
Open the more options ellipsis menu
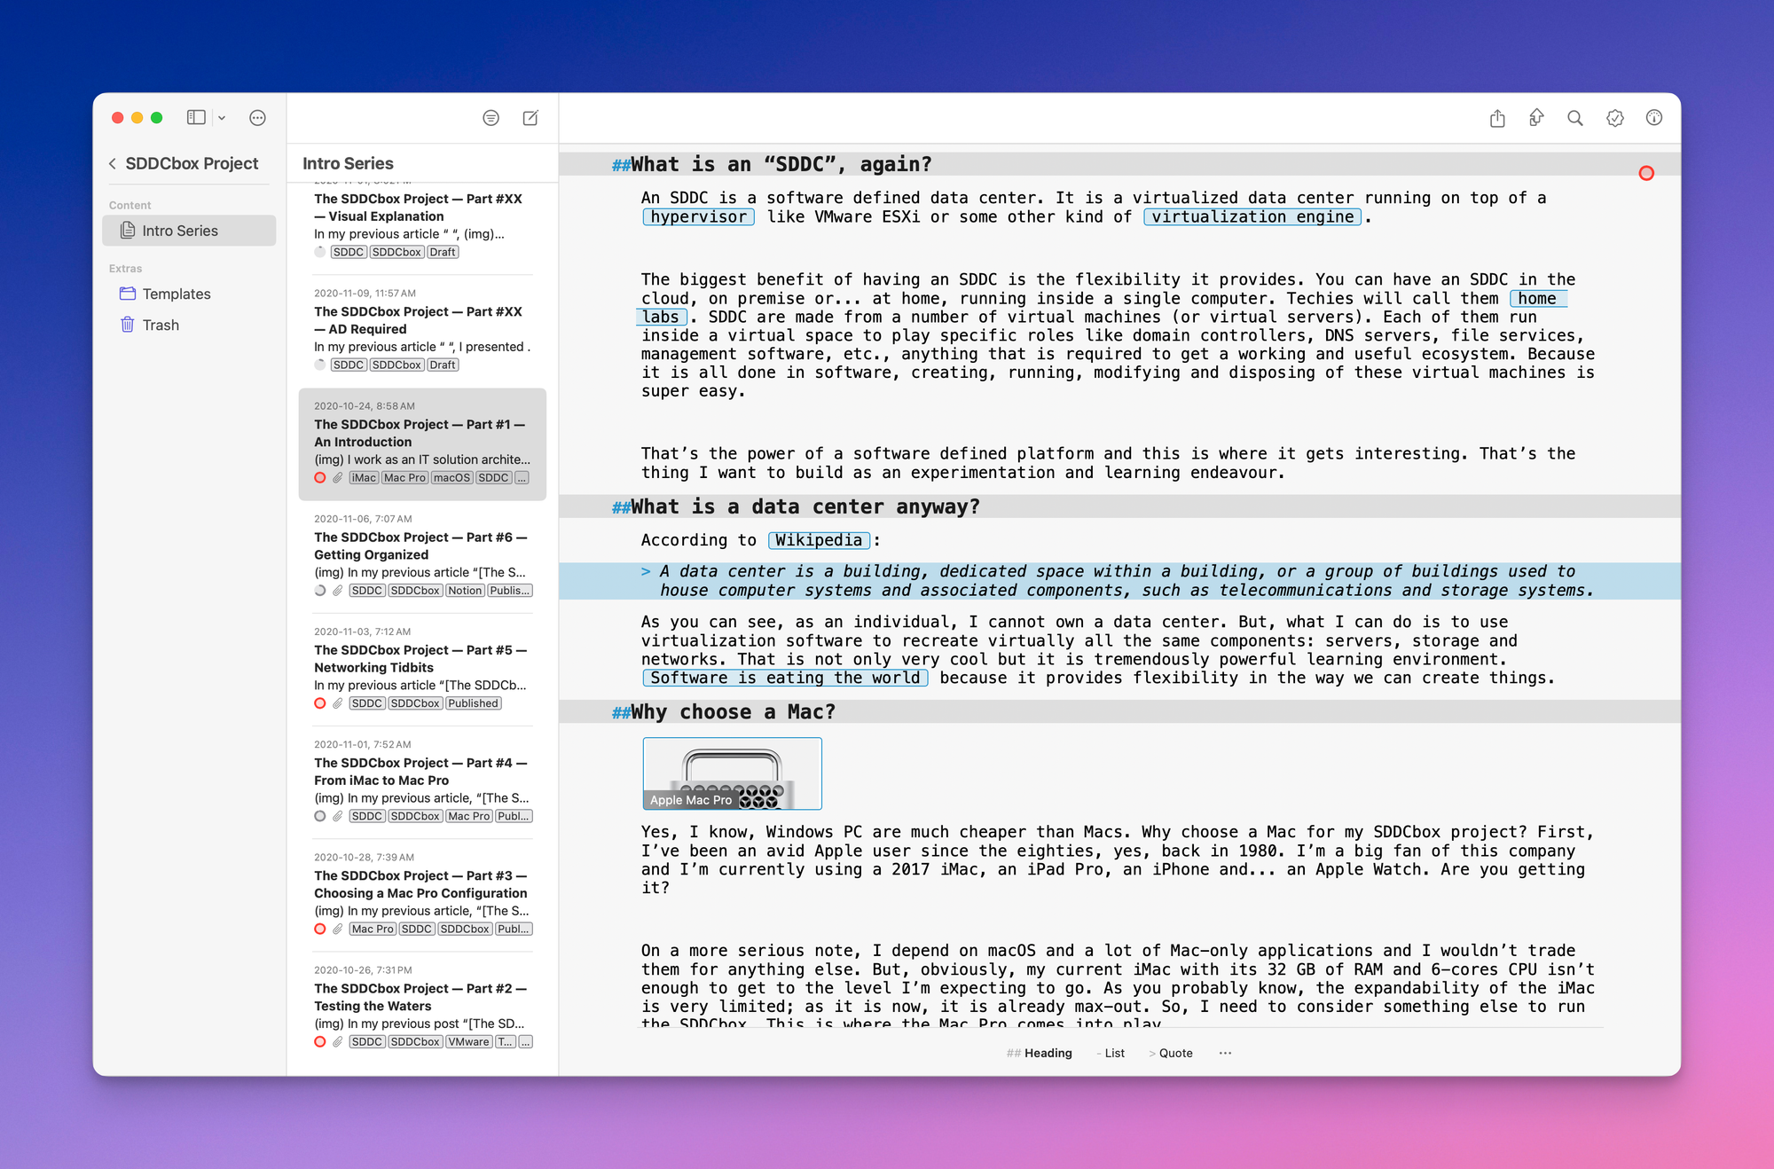coord(257,117)
